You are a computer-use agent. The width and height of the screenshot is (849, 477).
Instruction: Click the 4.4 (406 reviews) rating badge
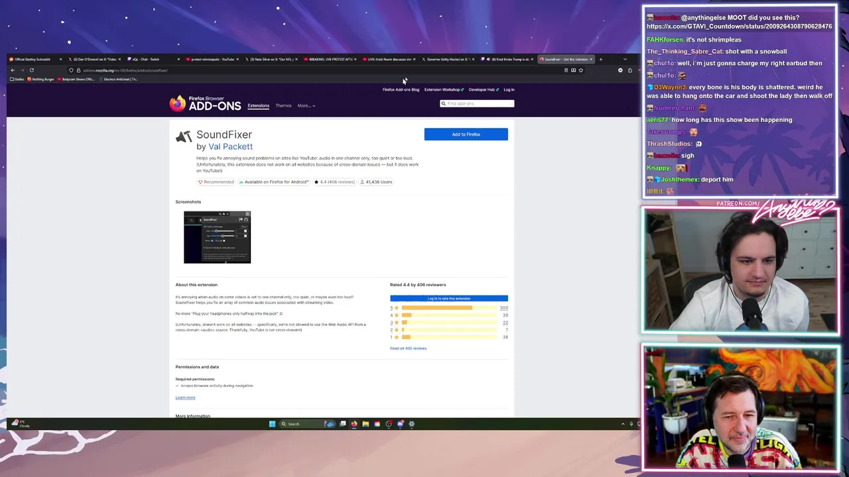334,182
